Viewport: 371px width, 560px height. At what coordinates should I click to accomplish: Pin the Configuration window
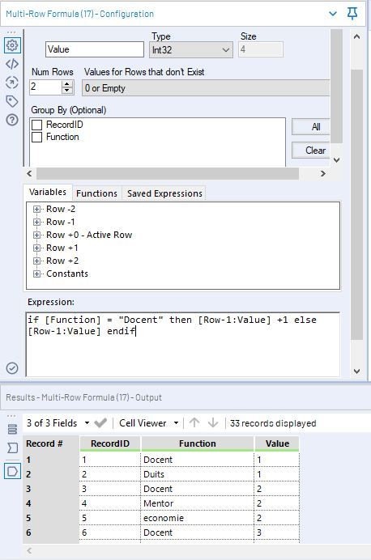[352, 14]
